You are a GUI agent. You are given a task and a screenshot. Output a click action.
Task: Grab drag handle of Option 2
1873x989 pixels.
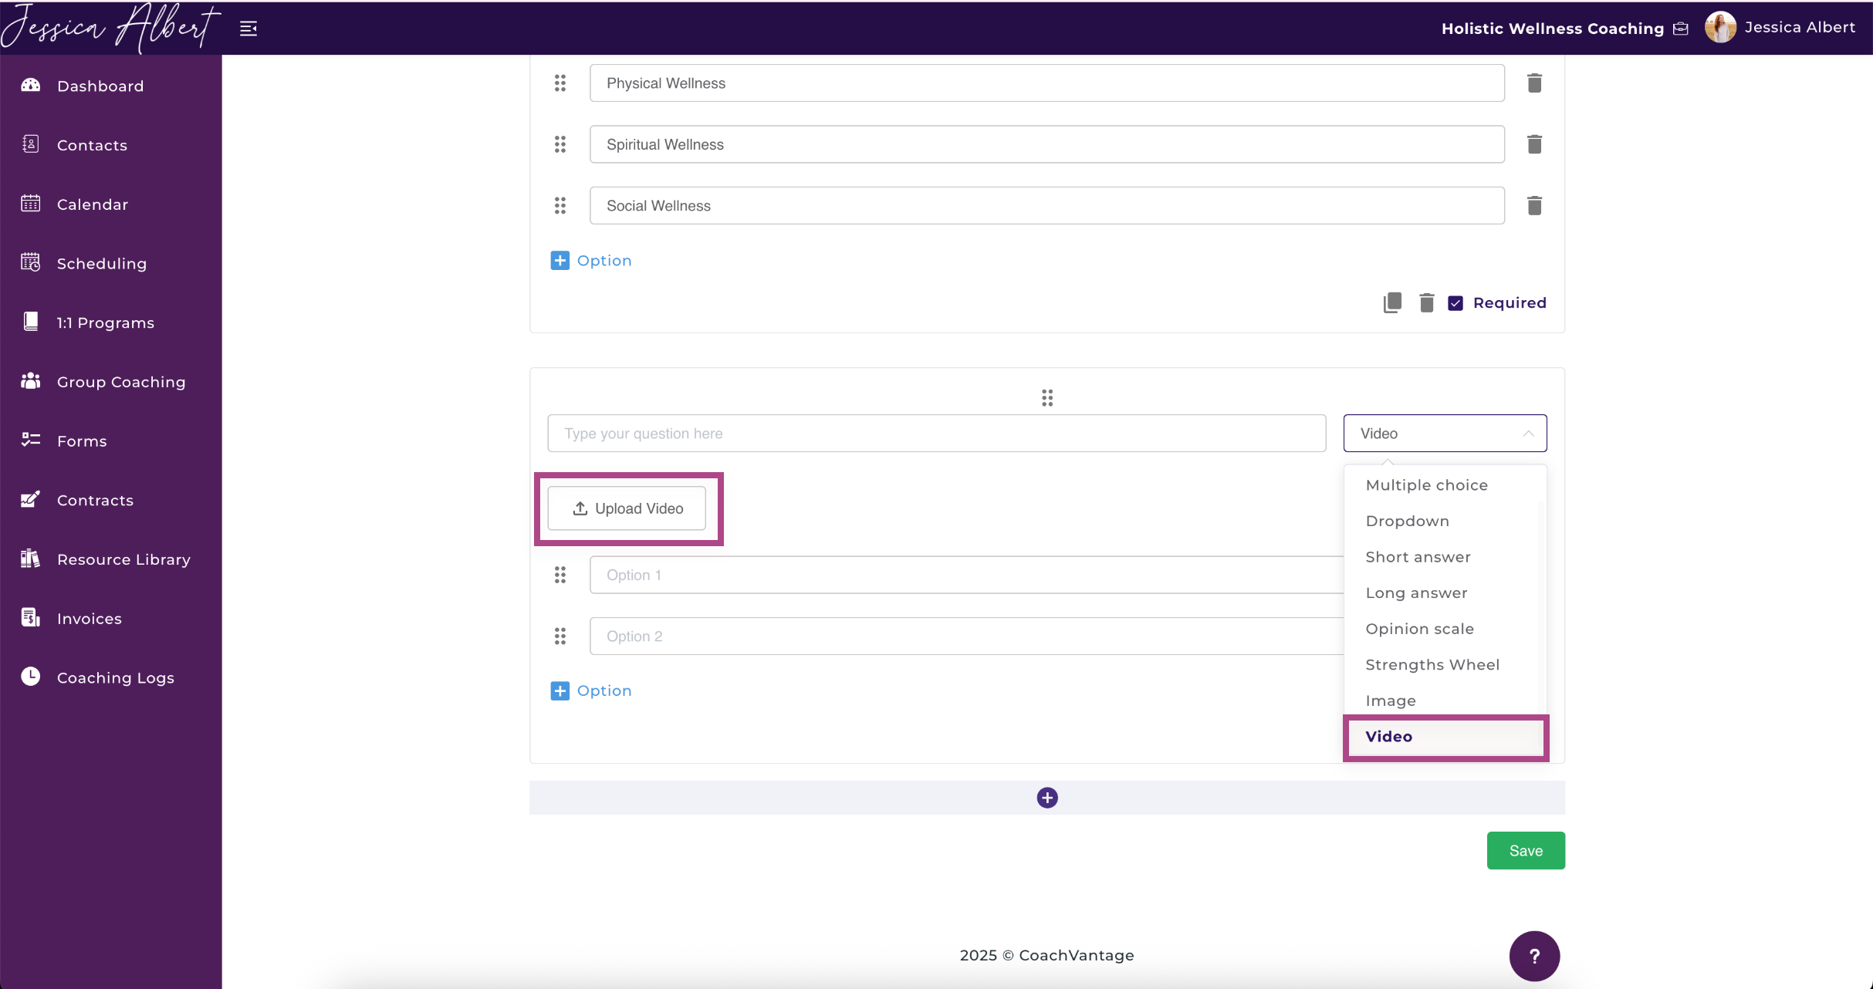560,636
